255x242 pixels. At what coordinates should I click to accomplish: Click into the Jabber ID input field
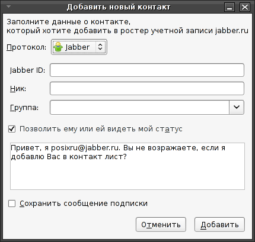(x=147, y=70)
